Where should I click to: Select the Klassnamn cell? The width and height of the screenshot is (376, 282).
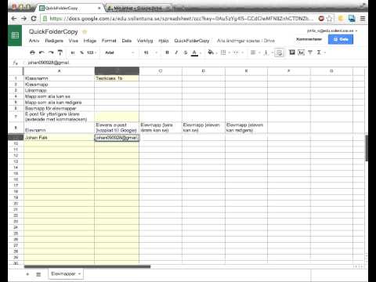tap(60, 78)
